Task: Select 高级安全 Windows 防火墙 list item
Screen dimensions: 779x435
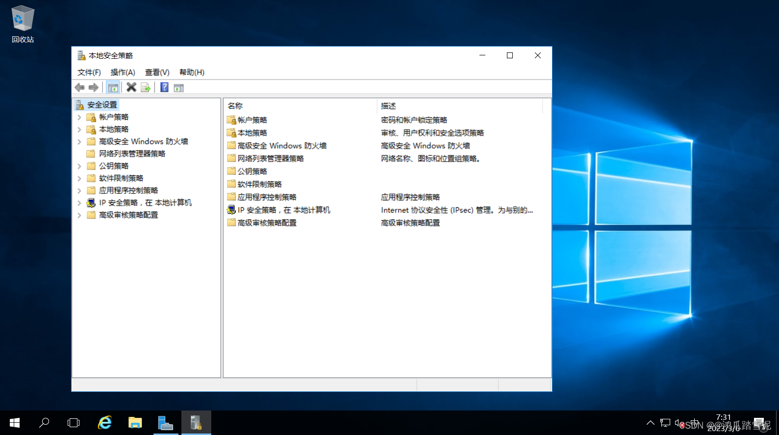Action: pos(282,145)
